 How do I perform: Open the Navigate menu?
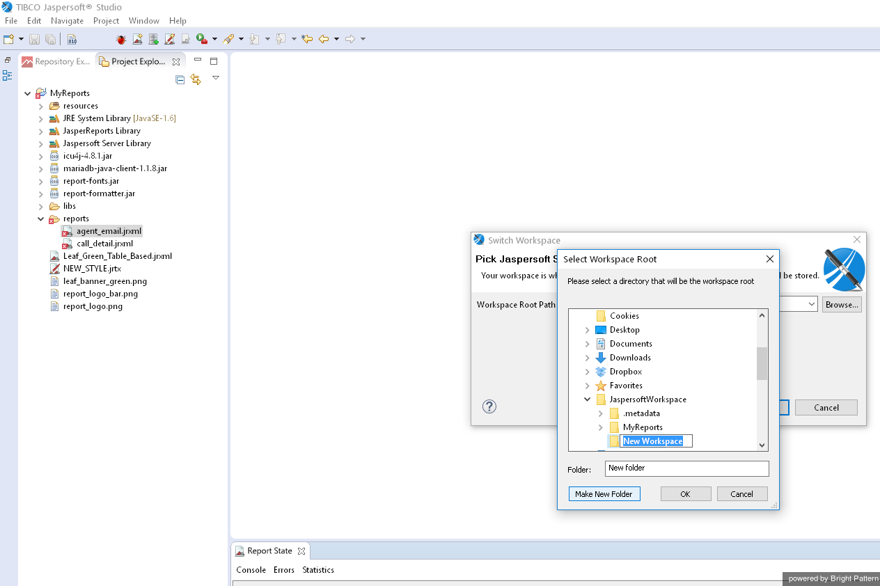click(x=67, y=21)
